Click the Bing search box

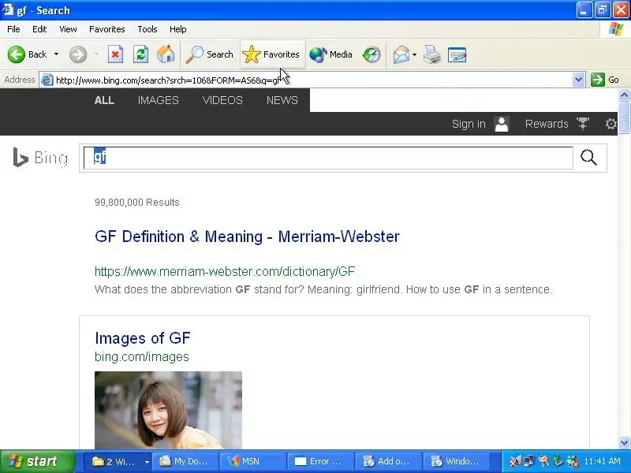328,158
